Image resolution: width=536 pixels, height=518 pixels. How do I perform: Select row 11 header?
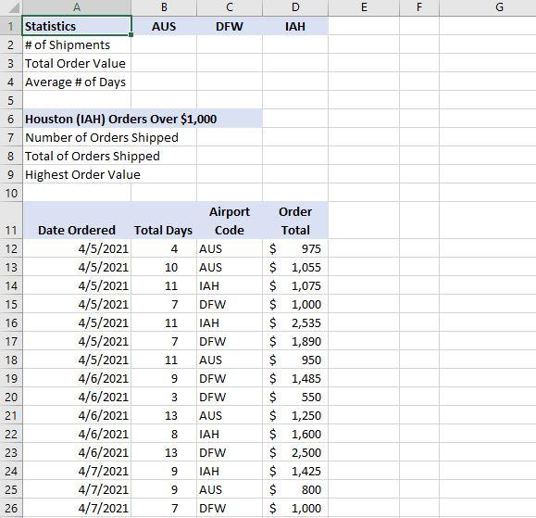click(11, 221)
